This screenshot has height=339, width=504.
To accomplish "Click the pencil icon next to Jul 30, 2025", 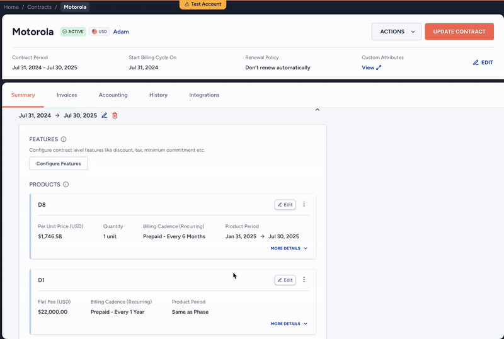I will click(x=104, y=115).
